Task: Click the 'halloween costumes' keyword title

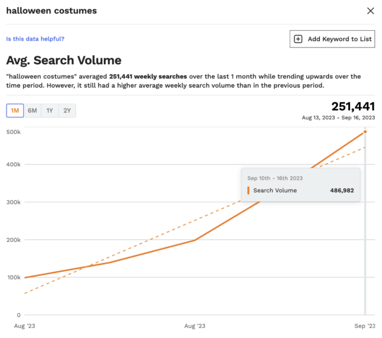Action: [51, 10]
